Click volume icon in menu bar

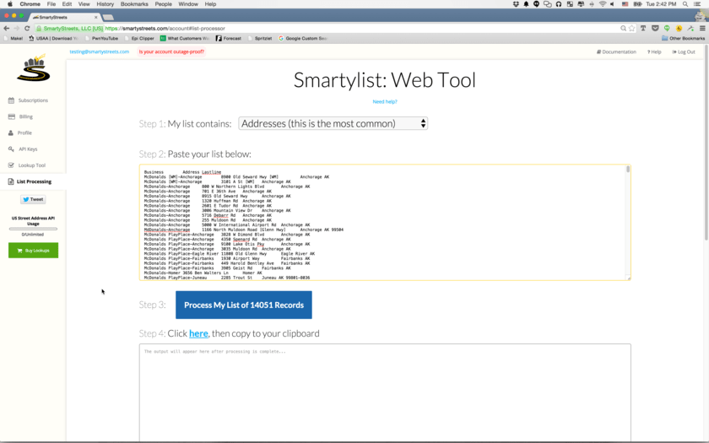(613, 4)
